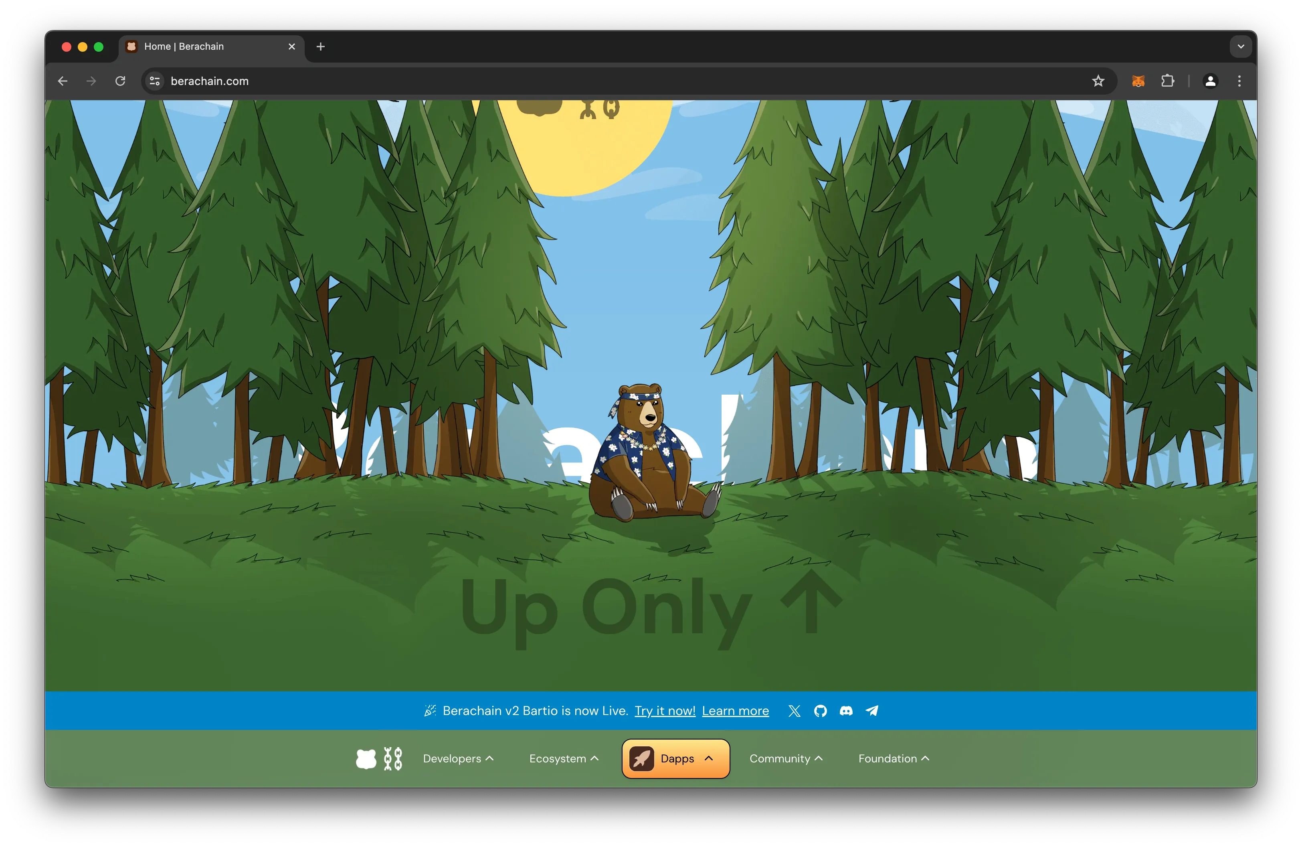The height and width of the screenshot is (847, 1302).
Task: Click the Try it now link
Action: [663, 710]
